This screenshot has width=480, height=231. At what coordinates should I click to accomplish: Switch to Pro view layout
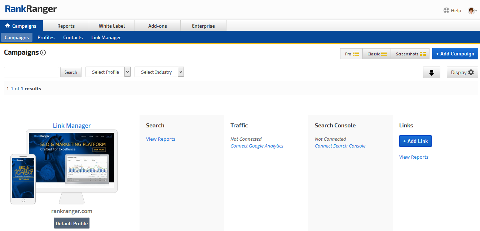tap(351, 54)
